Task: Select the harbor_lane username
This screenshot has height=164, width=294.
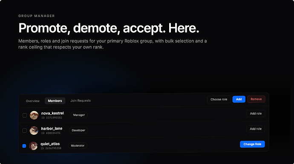Action: pos(52,128)
